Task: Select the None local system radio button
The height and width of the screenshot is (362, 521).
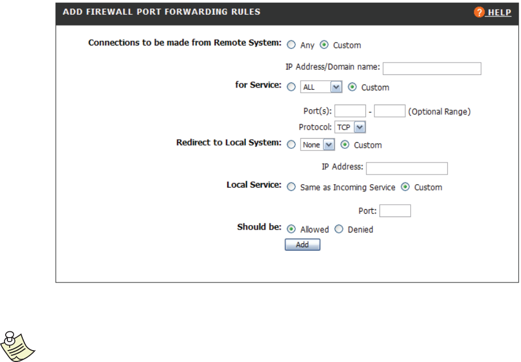Action: (x=291, y=145)
